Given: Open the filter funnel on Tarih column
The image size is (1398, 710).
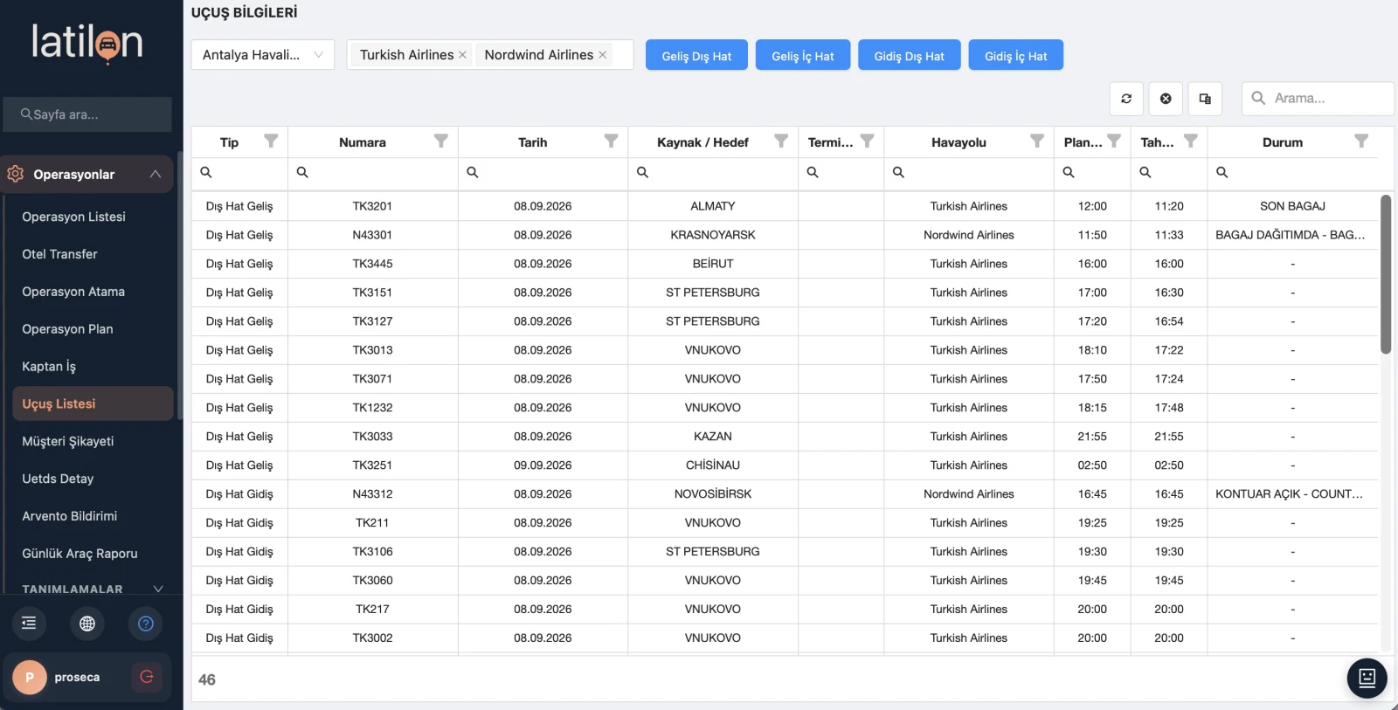Looking at the screenshot, I should [612, 141].
